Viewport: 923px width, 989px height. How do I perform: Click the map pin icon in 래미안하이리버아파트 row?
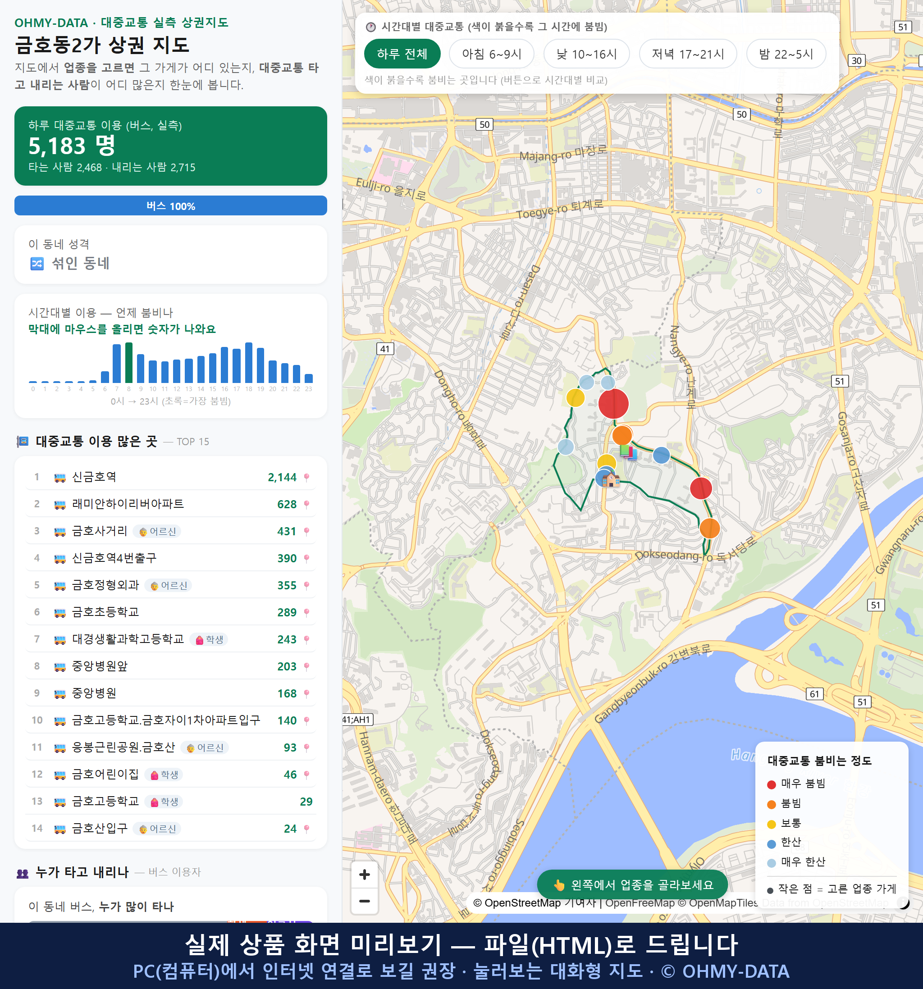[306, 505]
